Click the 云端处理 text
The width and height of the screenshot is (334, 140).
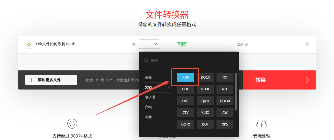pos(262,136)
